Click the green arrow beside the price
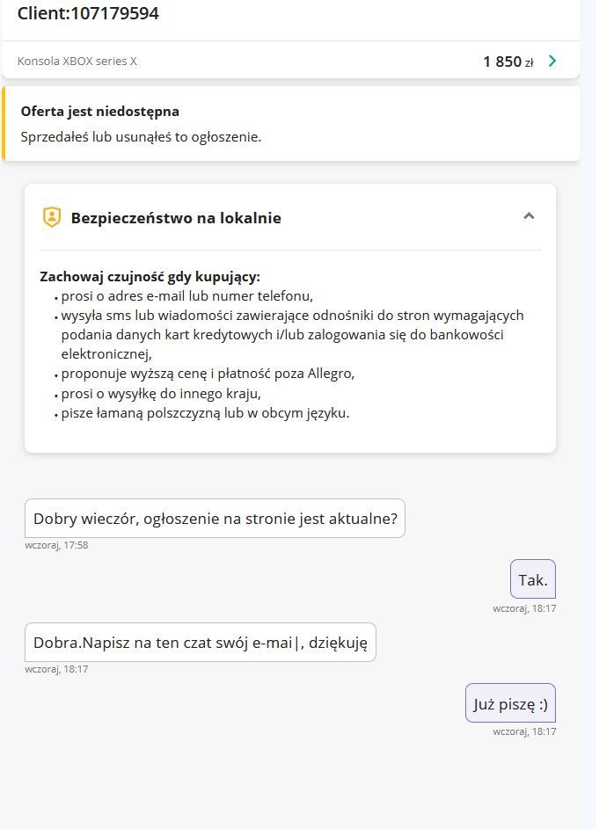 click(x=552, y=61)
